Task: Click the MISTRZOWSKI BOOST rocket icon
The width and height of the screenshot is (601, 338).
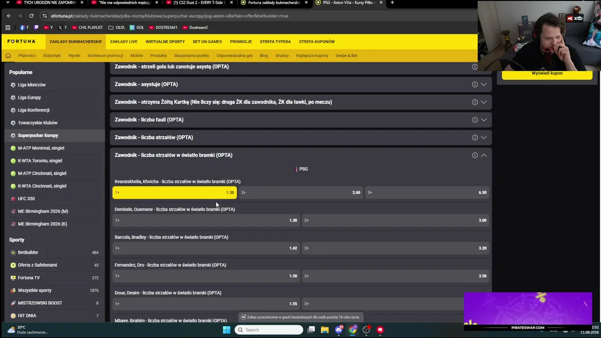Action: point(13,303)
